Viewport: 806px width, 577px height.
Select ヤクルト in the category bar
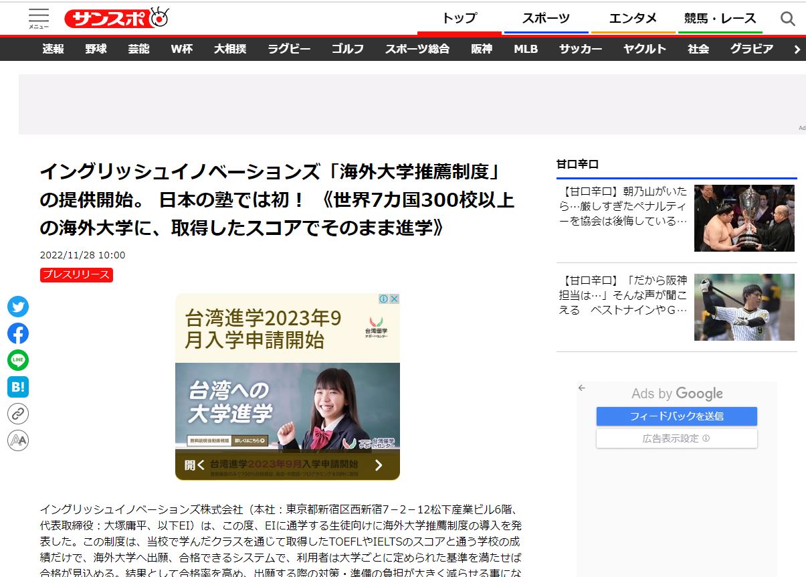[x=645, y=49]
